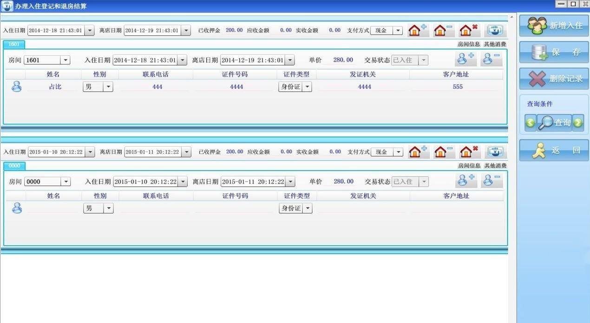The image size is (590, 323).
Task: Click the 联系电话 column header in room 1601
Action: [156, 74]
